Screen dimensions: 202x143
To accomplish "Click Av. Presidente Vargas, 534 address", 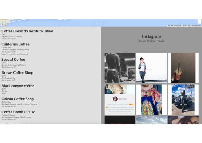I will [x=16, y=117].
